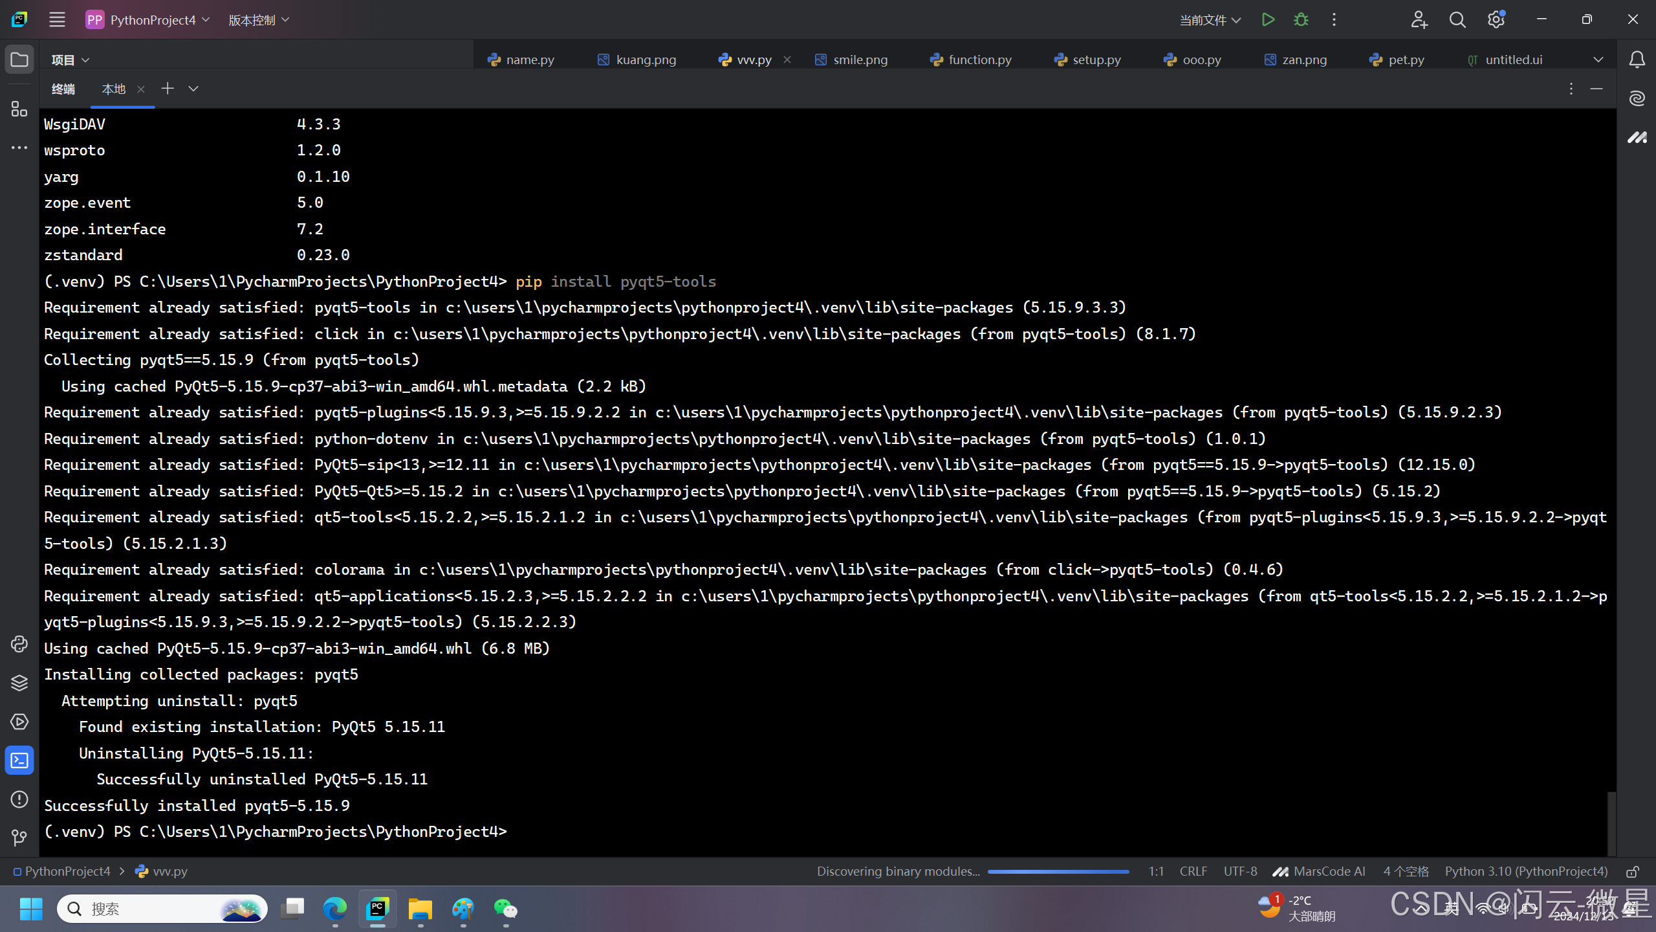The width and height of the screenshot is (1656, 932).
Task: Open the 当前文件 run configuration dropdown
Action: coord(1210,20)
